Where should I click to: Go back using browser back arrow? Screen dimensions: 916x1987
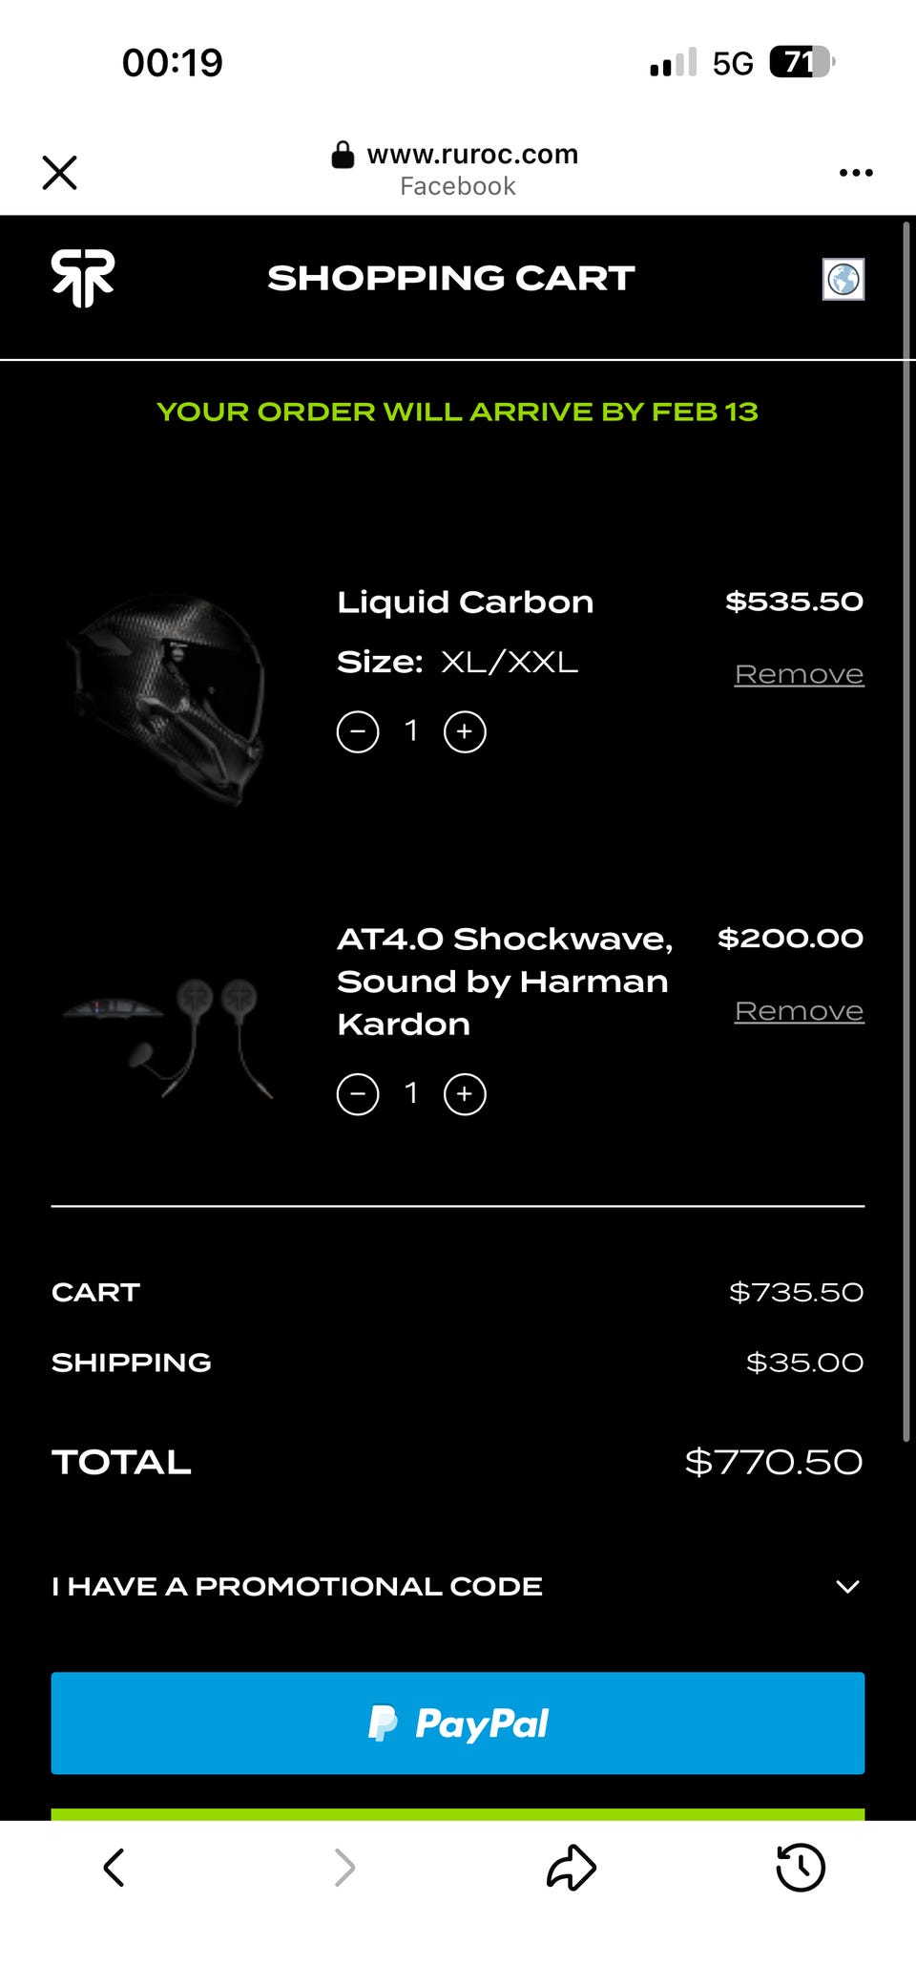coord(114,1868)
